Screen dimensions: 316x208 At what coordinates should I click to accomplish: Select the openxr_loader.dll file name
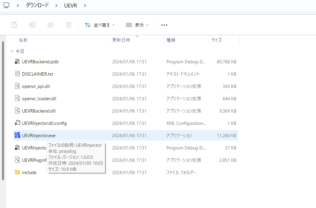click(39, 99)
